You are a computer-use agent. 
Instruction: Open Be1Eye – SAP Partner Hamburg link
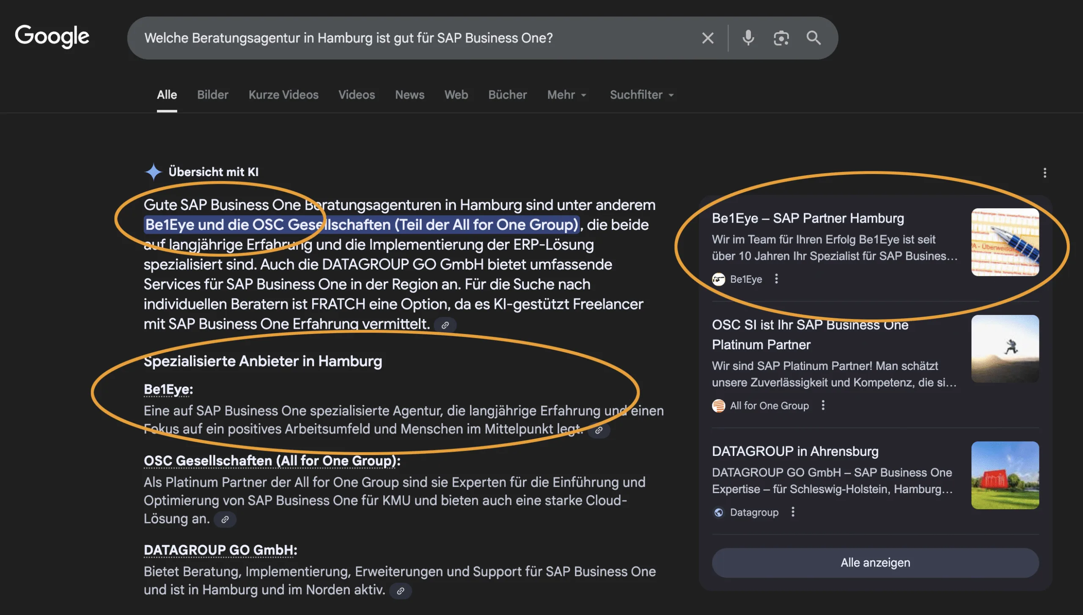coord(808,218)
